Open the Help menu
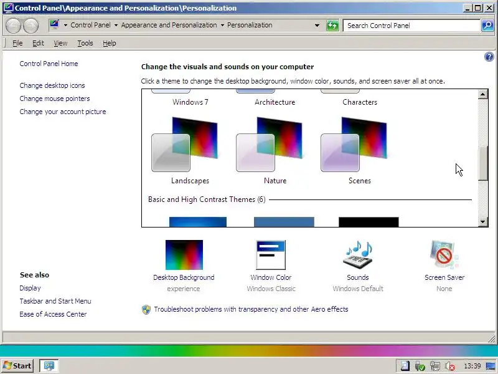The height and width of the screenshot is (374, 498). [110, 43]
